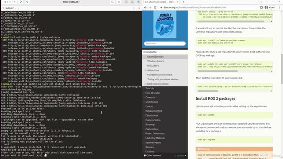Close the Tilix terminal pane
Screen dimensions: 283x159
(x=139, y=8)
